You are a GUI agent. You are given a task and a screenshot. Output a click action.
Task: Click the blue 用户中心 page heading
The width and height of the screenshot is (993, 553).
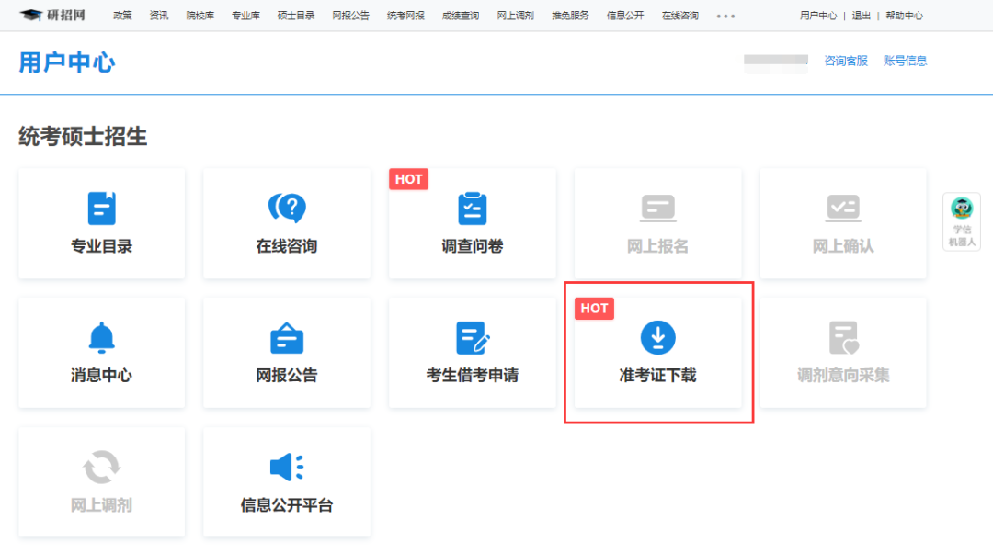pyautogui.click(x=67, y=62)
